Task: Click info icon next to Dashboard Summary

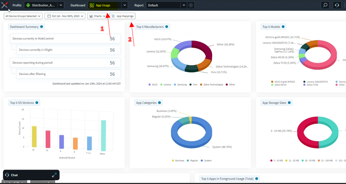Action: (41, 27)
